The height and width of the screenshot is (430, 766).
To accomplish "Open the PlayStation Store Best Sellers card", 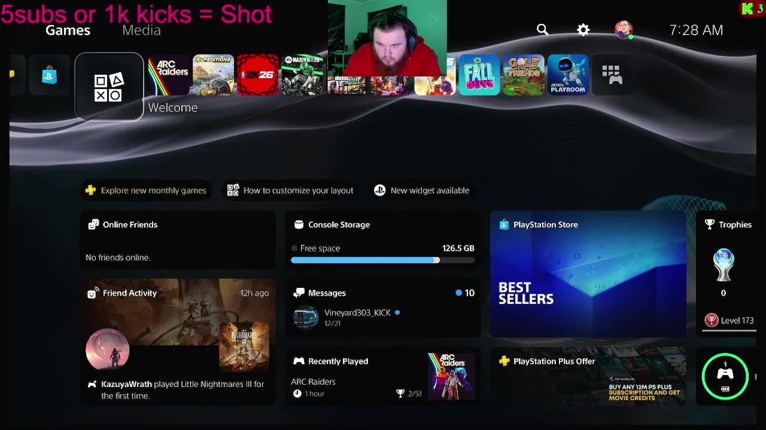I will click(x=588, y=274).
